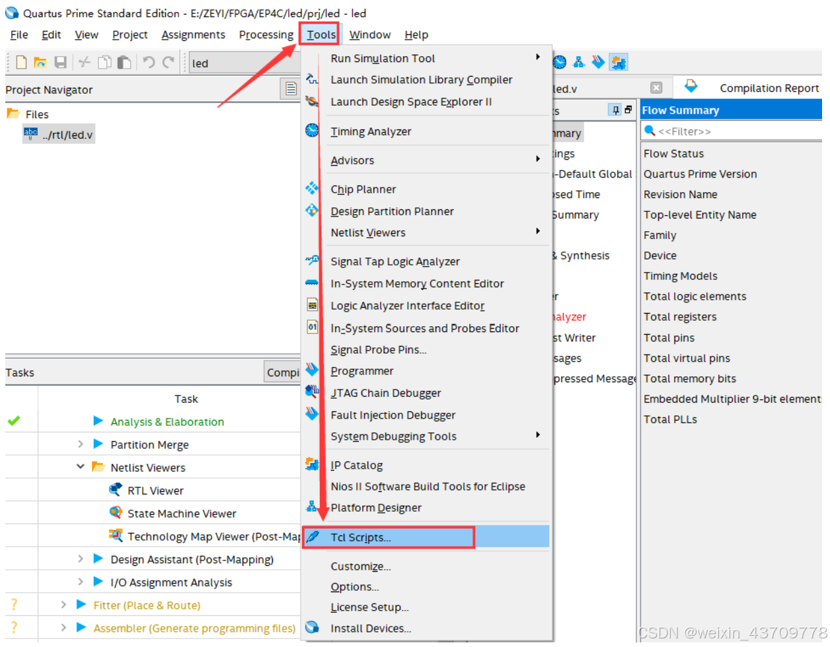Click the Programmer toolbar icon
Screen dimensions: 830x647
[598, 62]
